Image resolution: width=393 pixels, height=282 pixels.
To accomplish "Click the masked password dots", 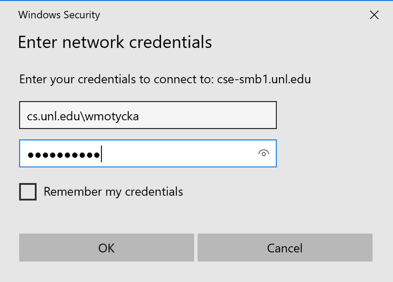I will click(x=63, y=155).
